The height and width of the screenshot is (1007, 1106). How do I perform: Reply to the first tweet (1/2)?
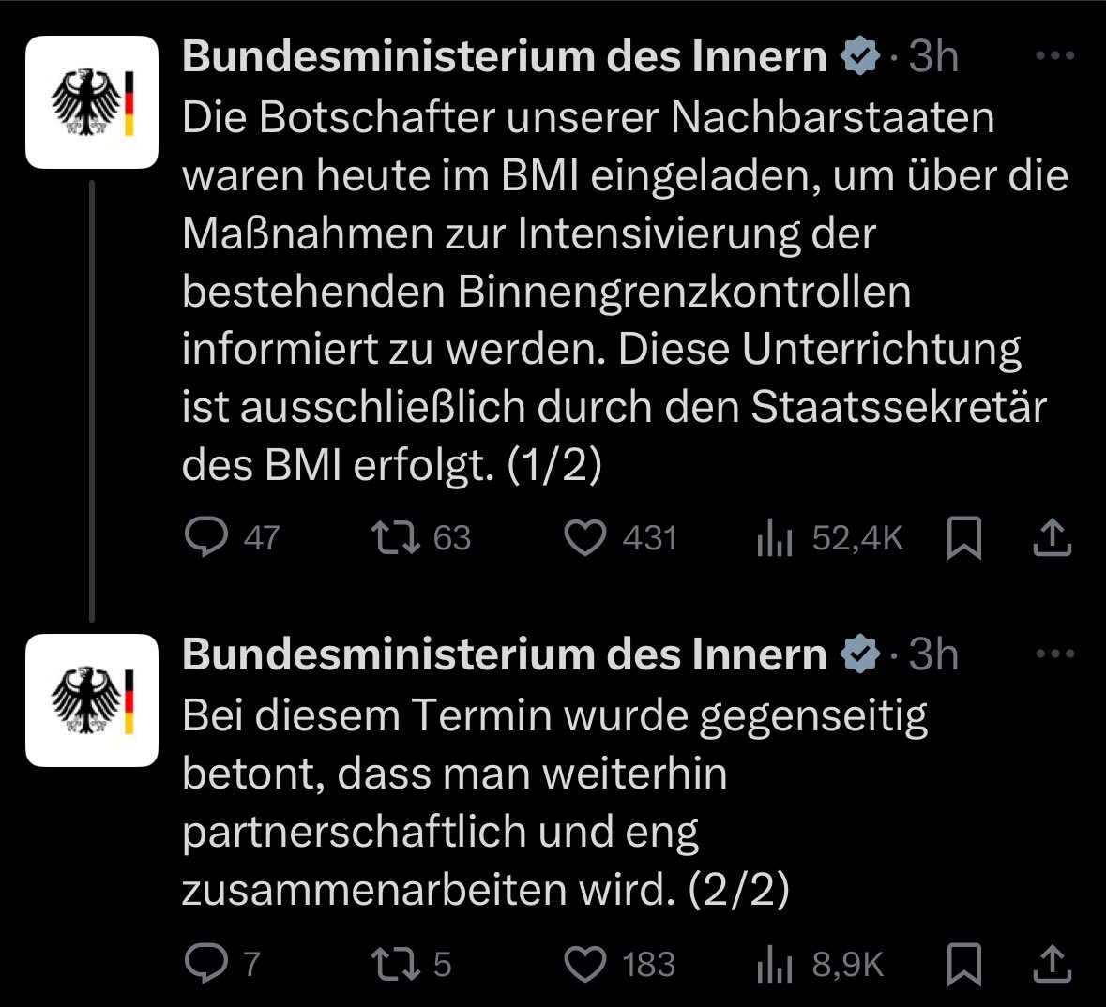(206, 536)
